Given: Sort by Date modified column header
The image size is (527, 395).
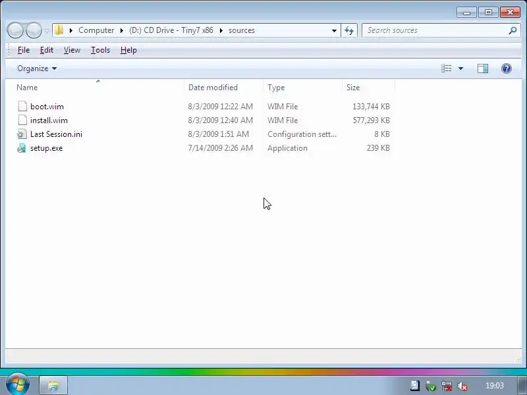Looking at the screenshot, I should (x=223, y=88).
